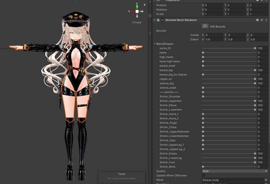Click the arelora_small label
The image size is (270, 184).
[x=168, y=88]
